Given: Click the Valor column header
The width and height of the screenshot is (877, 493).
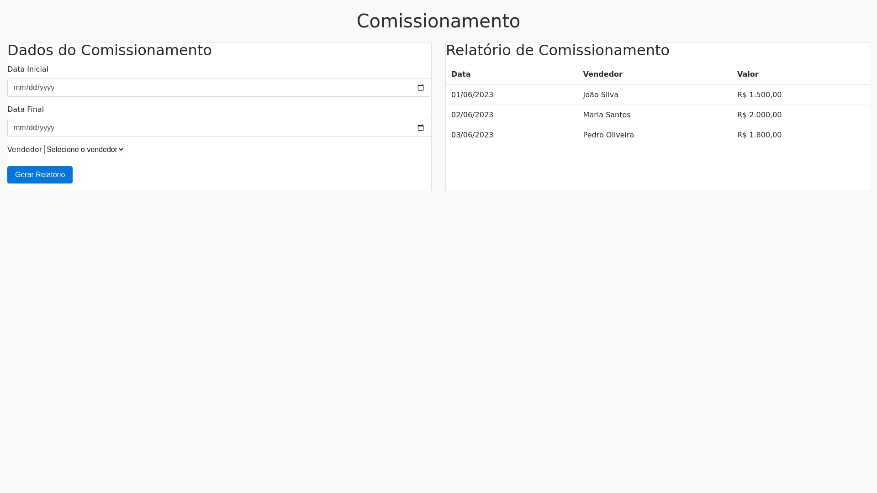Looking at the screenshot, I should (748, 74).
